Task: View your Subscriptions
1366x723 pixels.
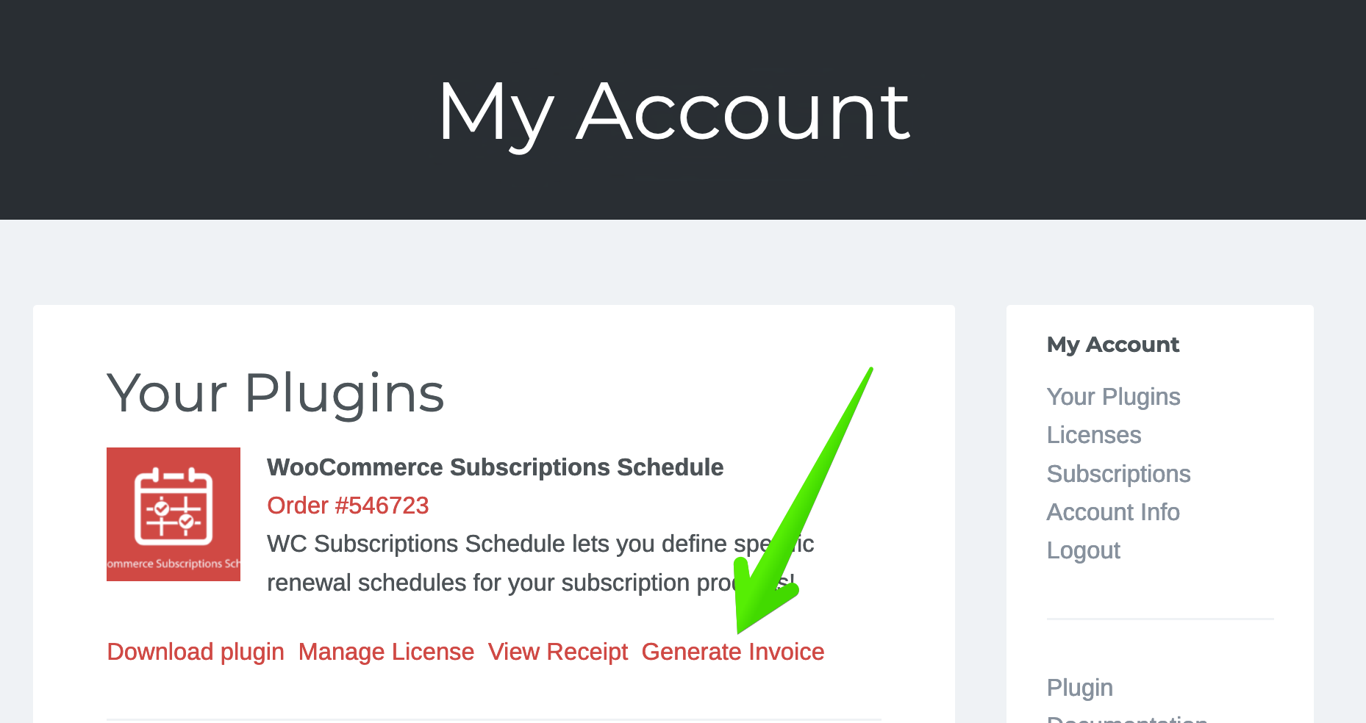Action: click(1118, 474)
